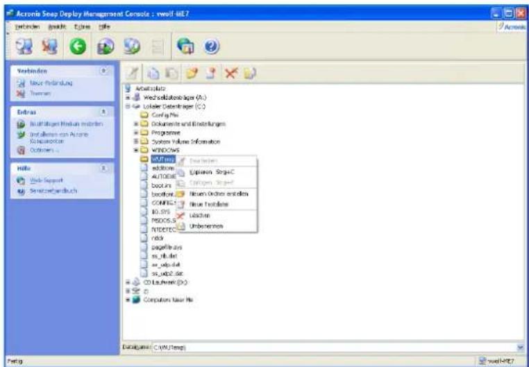Choose Neuen Ordner erstellen in context menu

(x=217, y=194)
